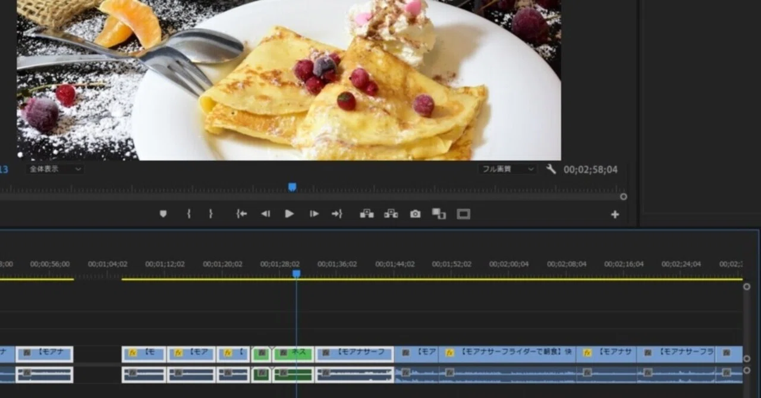Select the 【モ video clip
Screen dimensions: 761x398
[x=144, y=355]
